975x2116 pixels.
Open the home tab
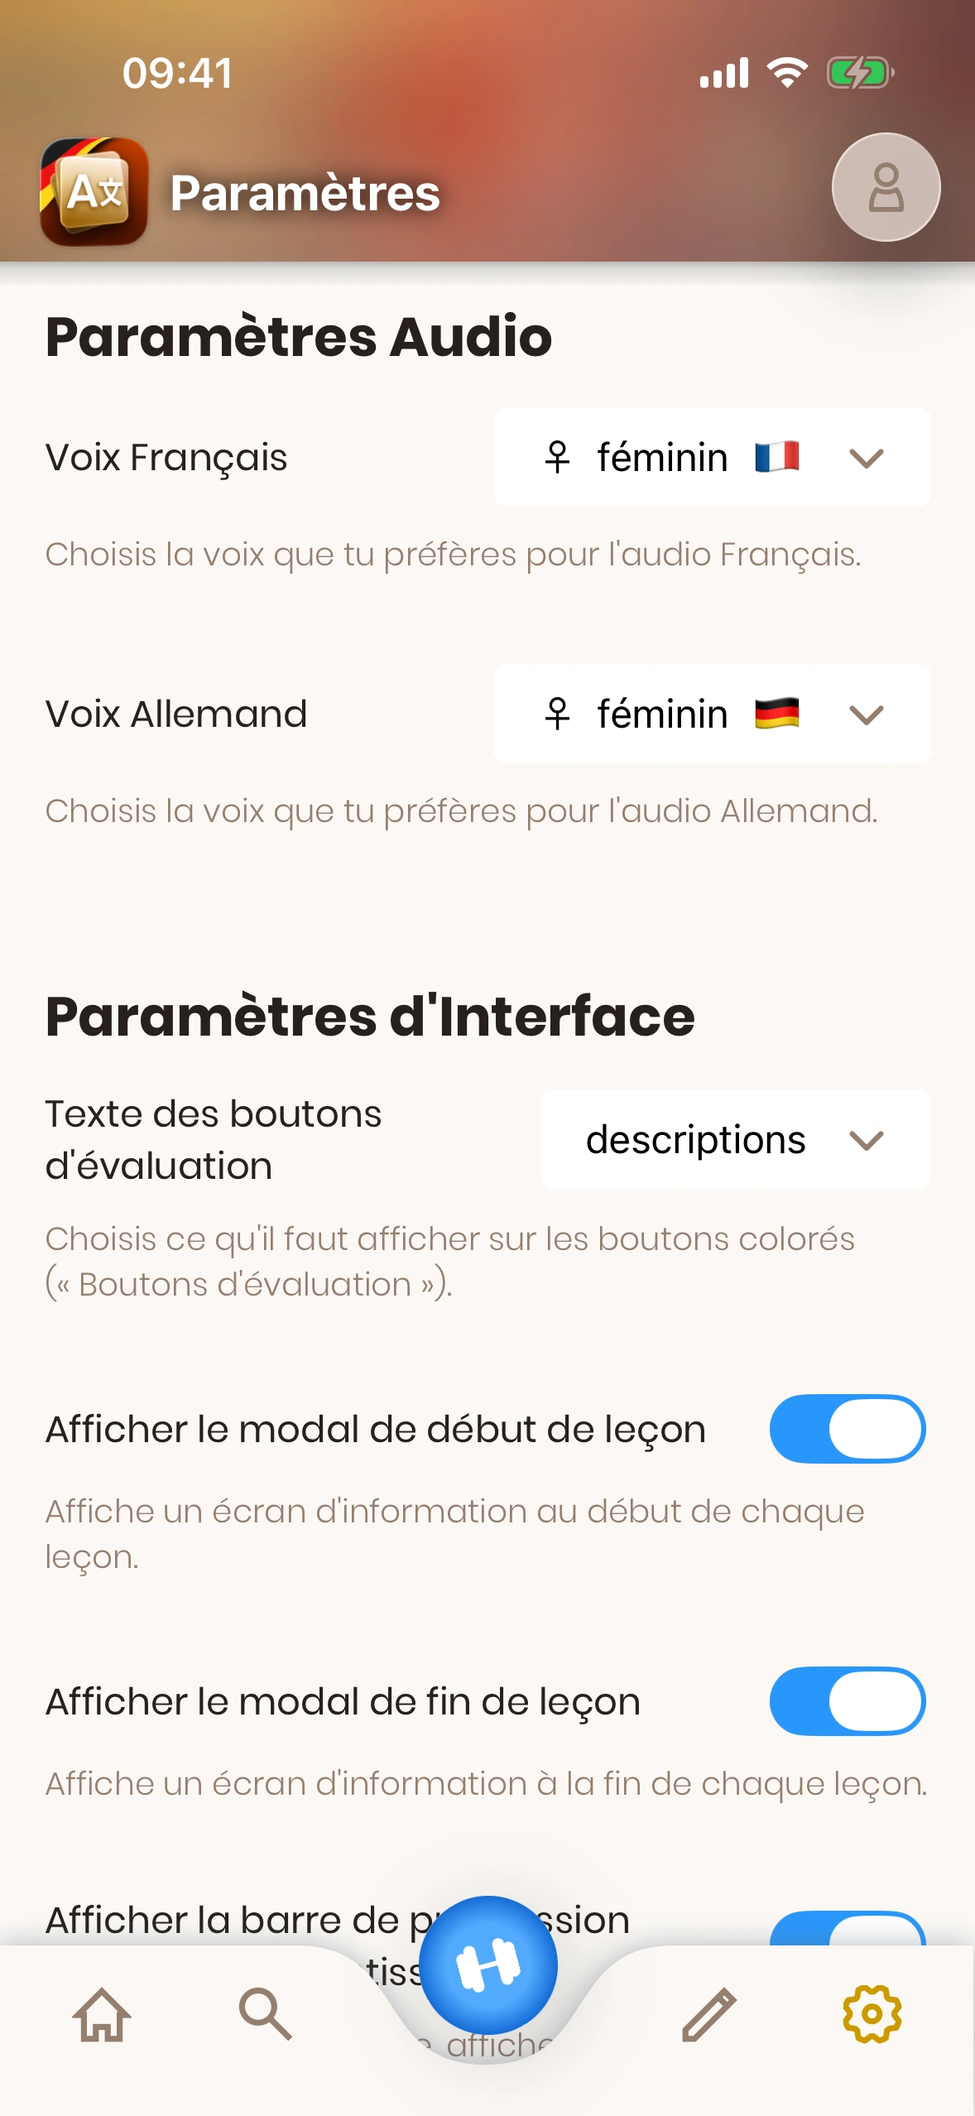[x=102, y=2014]
